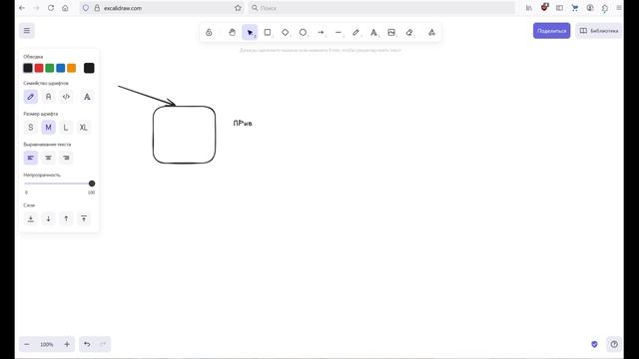The height and width of the screenshot is (359, 639).
Task: Redo the last undone action
Action: (x=103, y=344)
